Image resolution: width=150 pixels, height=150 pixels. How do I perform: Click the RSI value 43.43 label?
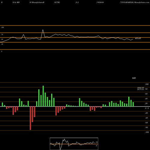coord(138,38)
